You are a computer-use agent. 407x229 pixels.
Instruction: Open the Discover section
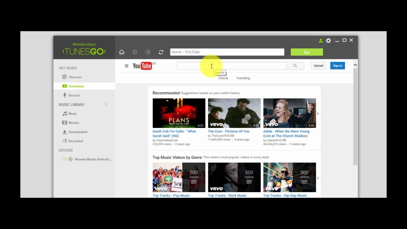(75, 77)
